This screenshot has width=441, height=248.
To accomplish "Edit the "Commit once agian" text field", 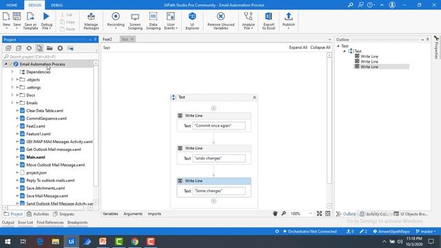I will pyautogui.click(x=219, y=125).
